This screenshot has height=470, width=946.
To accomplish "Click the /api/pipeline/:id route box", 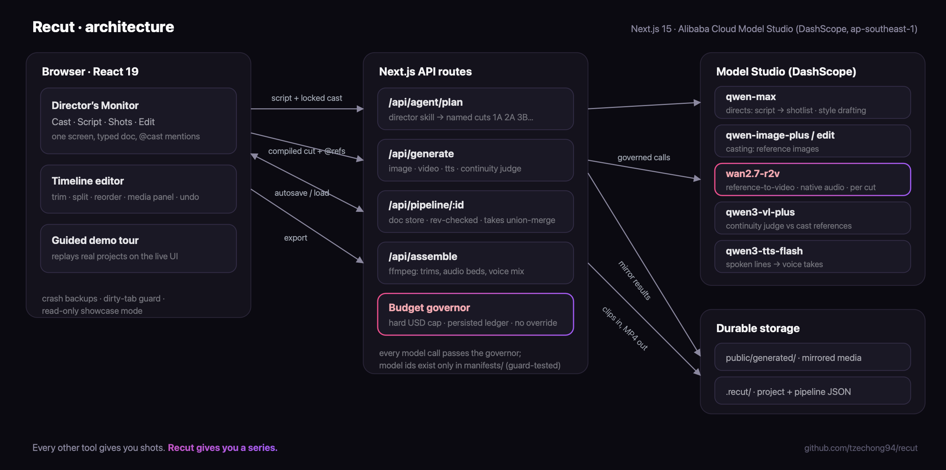I will [x=475, y=211].
